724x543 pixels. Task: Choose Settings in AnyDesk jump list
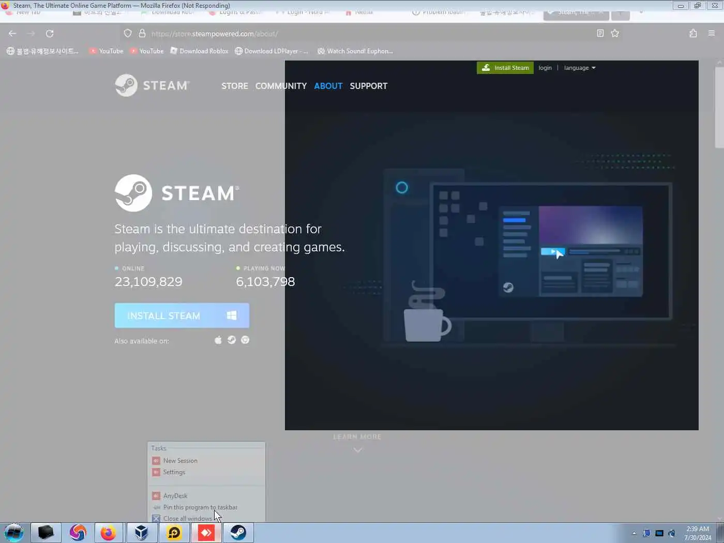point(206,472)
